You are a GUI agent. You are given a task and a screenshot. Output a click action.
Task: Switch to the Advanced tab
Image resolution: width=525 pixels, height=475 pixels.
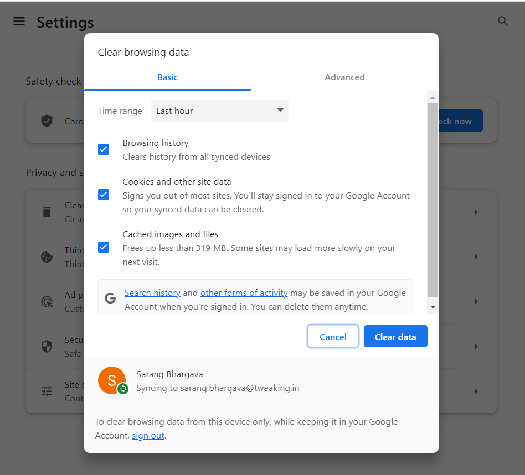(344, 77)
